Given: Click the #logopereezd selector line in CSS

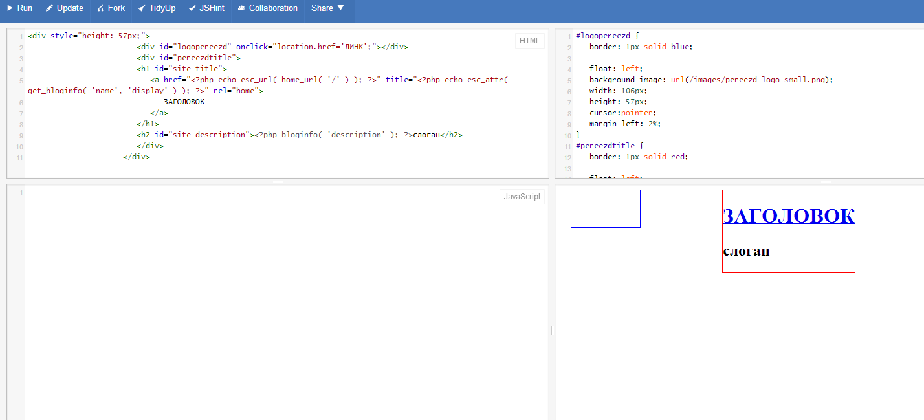Looking at the screenshot, I should [608, 36].
